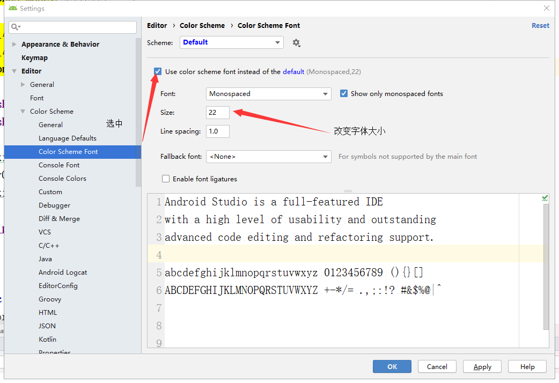Click the search magnifier icon

pyautogui.click(x=16, y=27)
